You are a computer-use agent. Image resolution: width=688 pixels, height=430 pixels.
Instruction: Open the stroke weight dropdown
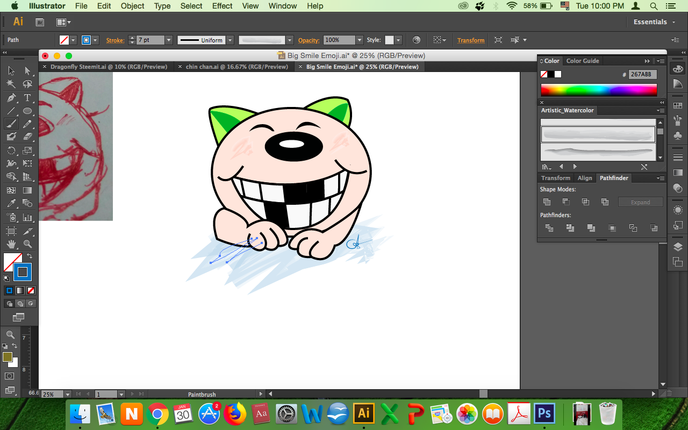point(168,40)
